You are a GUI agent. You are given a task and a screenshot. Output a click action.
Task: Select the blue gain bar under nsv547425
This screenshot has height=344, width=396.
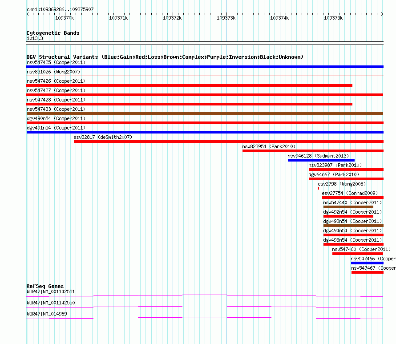[x=205, y=67]
